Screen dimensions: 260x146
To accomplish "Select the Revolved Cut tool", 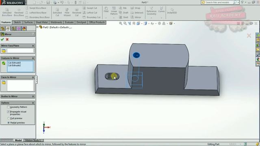I will [x=77, y=12].
